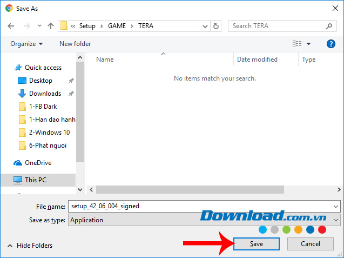Open Downloads in the sidebar
The height and width of the screenshot is (258, 344).
coord(45,94)
